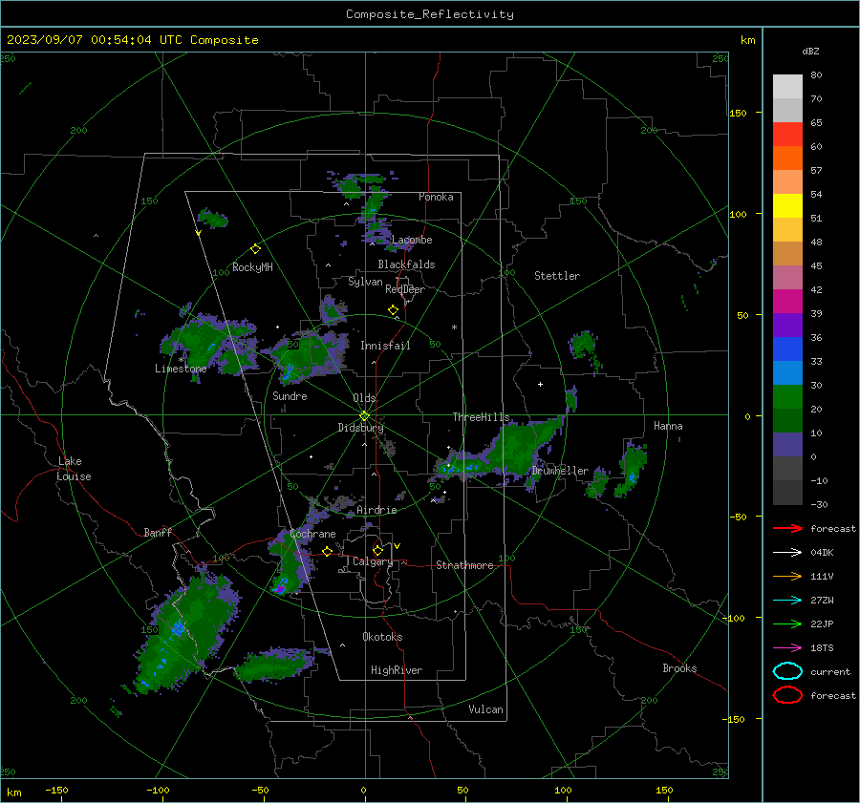Click the red forecast ellipse legend icon
This screenshot has height=803, width=860.
[x=787, y=695]
